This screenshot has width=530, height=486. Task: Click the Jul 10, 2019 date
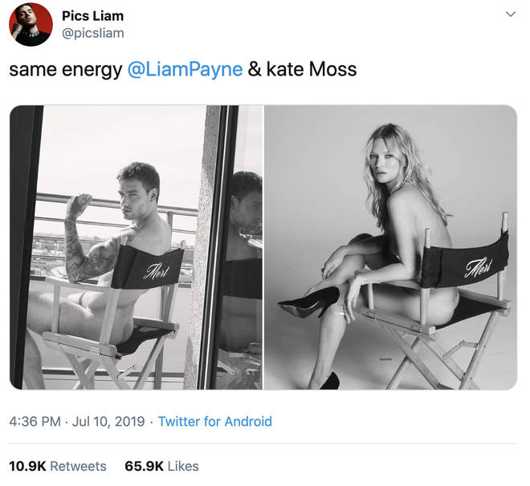(x=108, y=422)
